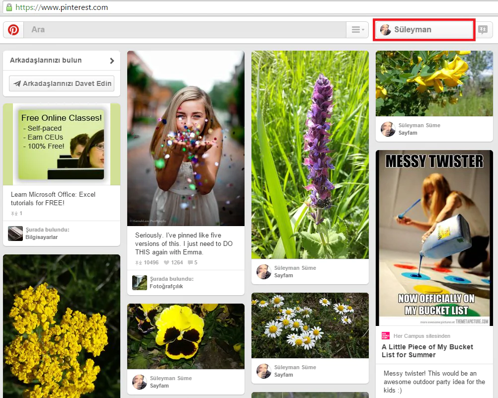Open Süleyman's profile menu
The image size is (498, 398).
coord(423,30)
